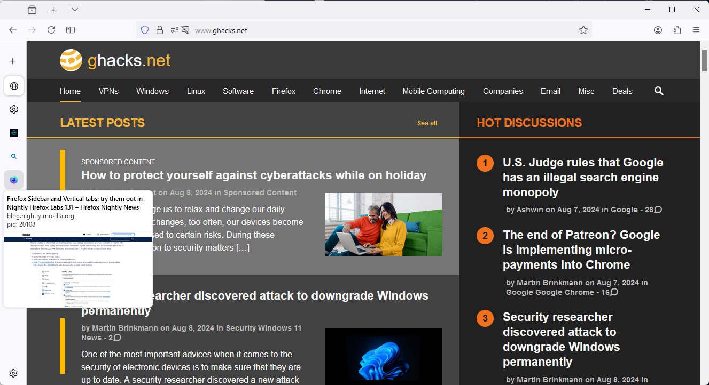Open Firefox View from the title bar
This screenshot has height=385, width=709.
point(32,10)
